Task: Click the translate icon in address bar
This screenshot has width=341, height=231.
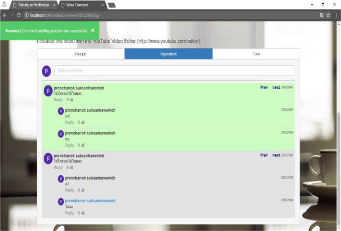Action: (x=322, y=15)
